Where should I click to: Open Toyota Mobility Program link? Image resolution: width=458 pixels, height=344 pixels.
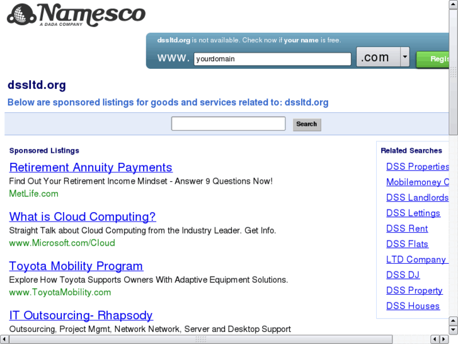[76, 266]
